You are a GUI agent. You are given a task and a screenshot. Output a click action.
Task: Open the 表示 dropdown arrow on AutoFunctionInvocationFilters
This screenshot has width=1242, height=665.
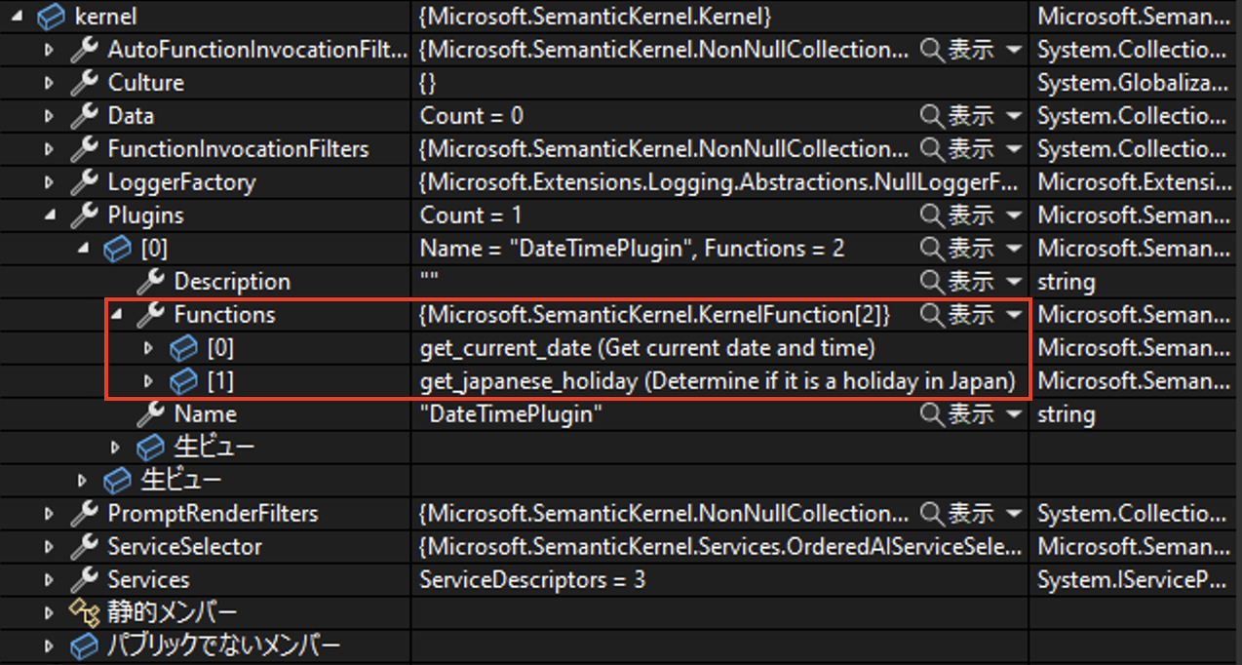click(1014, 49)
